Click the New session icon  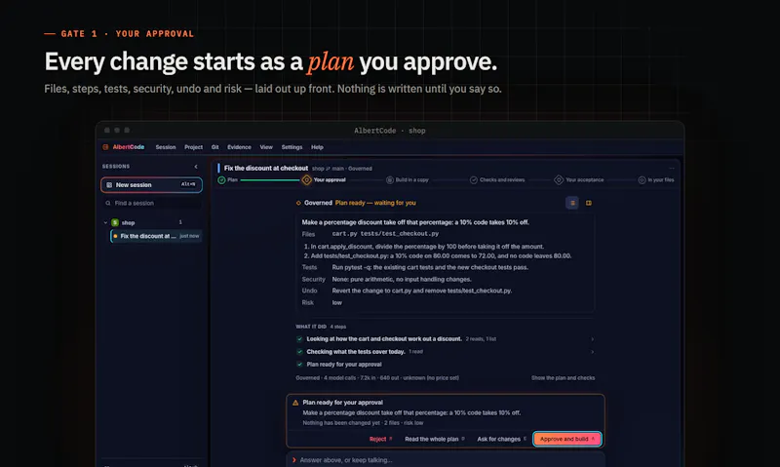click(109, 184)
